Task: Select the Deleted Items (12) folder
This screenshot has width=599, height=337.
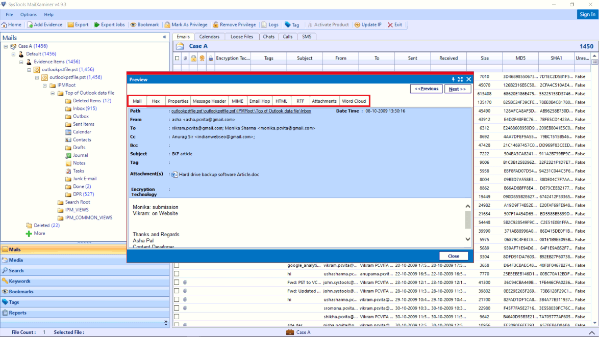Action: coord(88,100)
